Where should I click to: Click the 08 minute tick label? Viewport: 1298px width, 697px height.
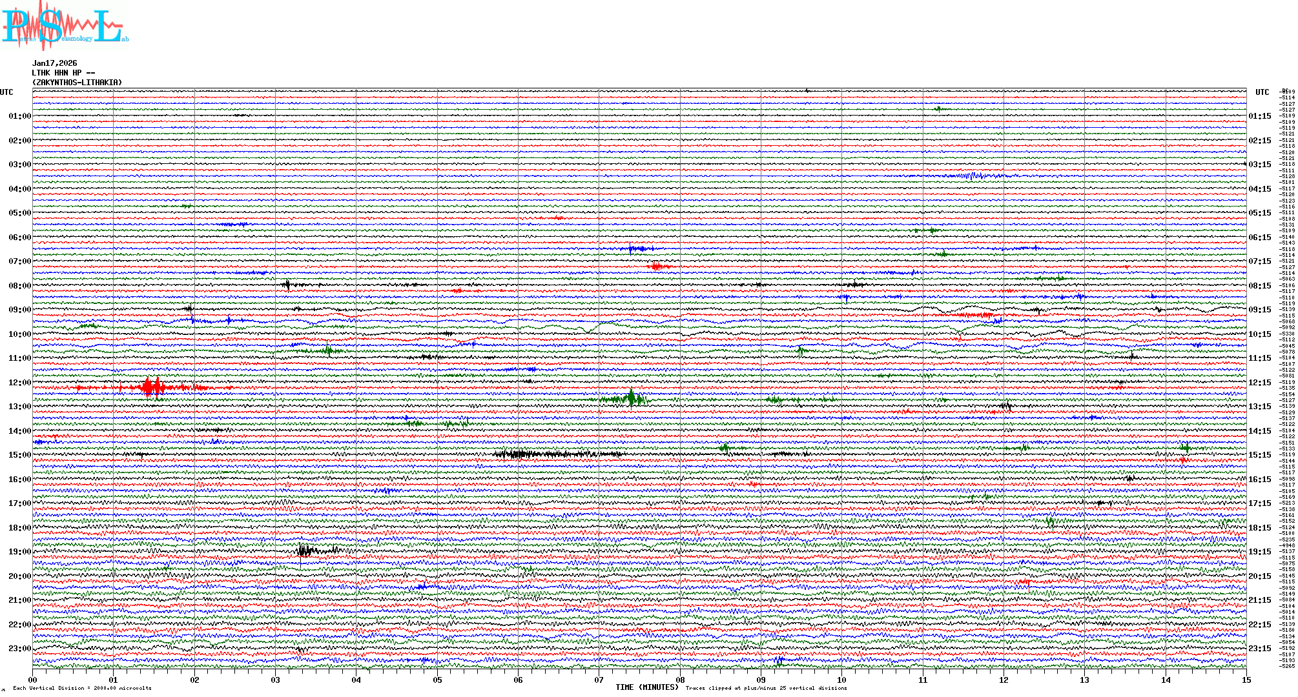pyautogui.click(x=680, y=680)
